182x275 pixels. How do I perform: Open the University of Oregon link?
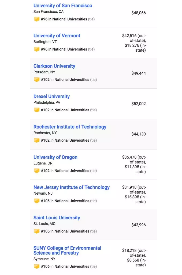(x=55, y=157)
